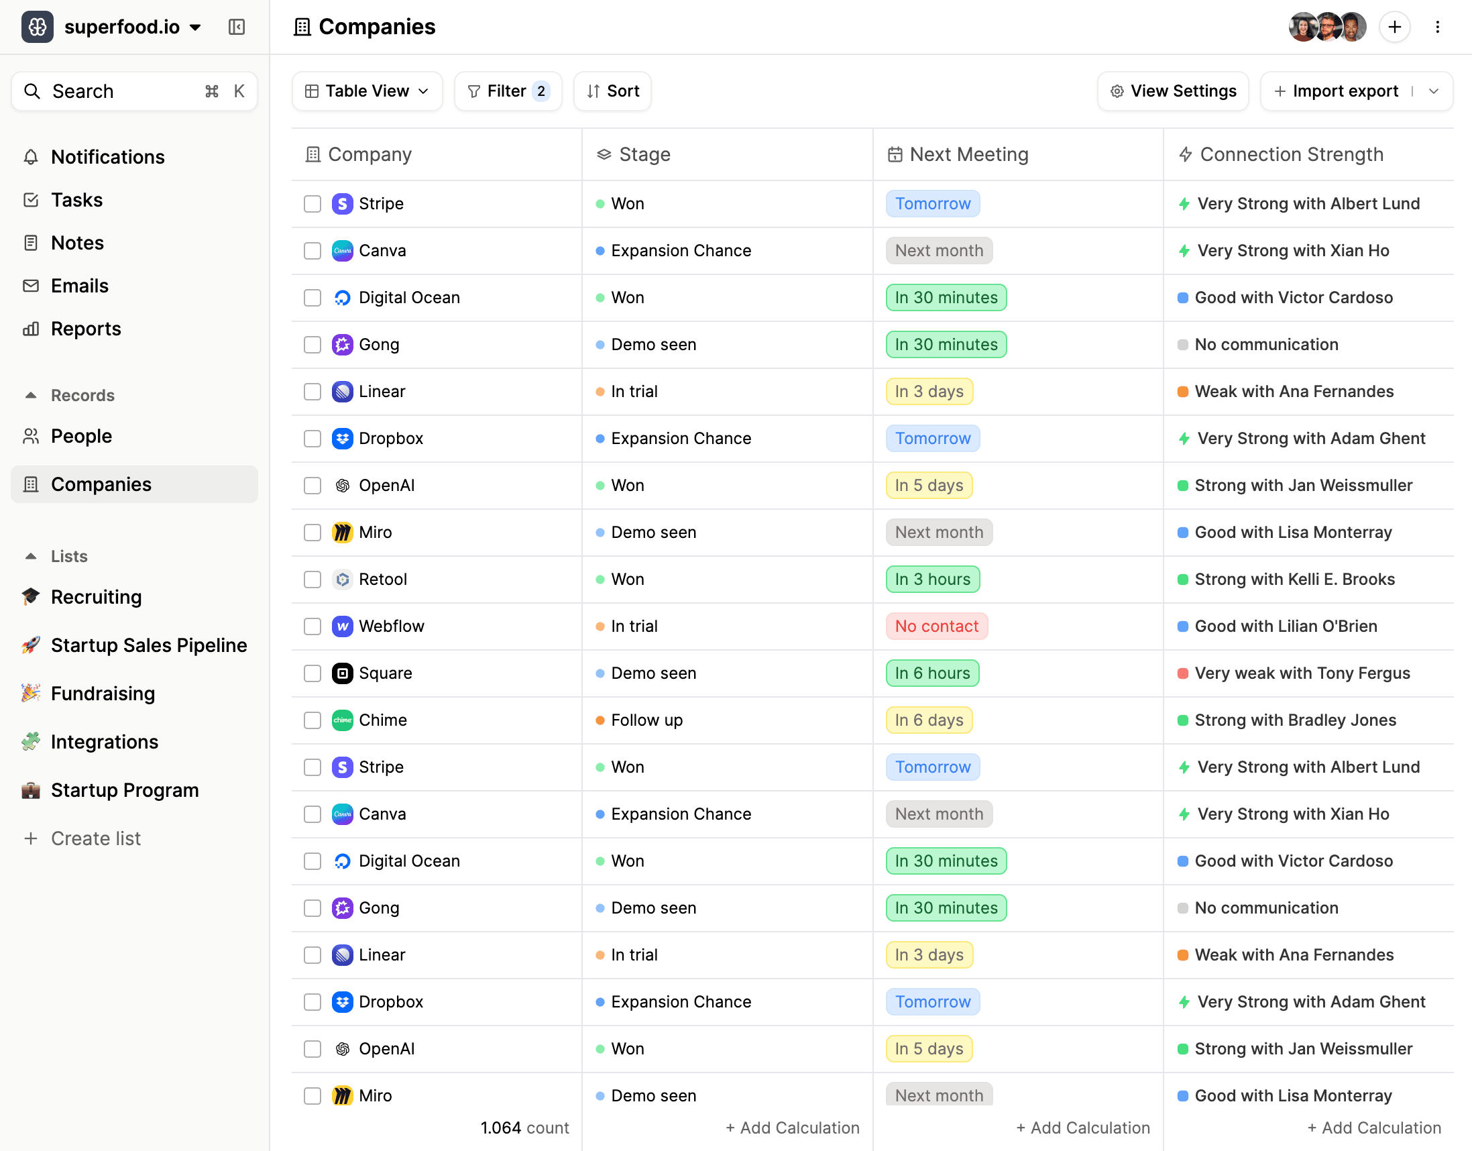The height and width of the screenshot is (1151, 1472).
Task: Click the Recruiting graduation cap icon
Action: click(x=31, y=597)
